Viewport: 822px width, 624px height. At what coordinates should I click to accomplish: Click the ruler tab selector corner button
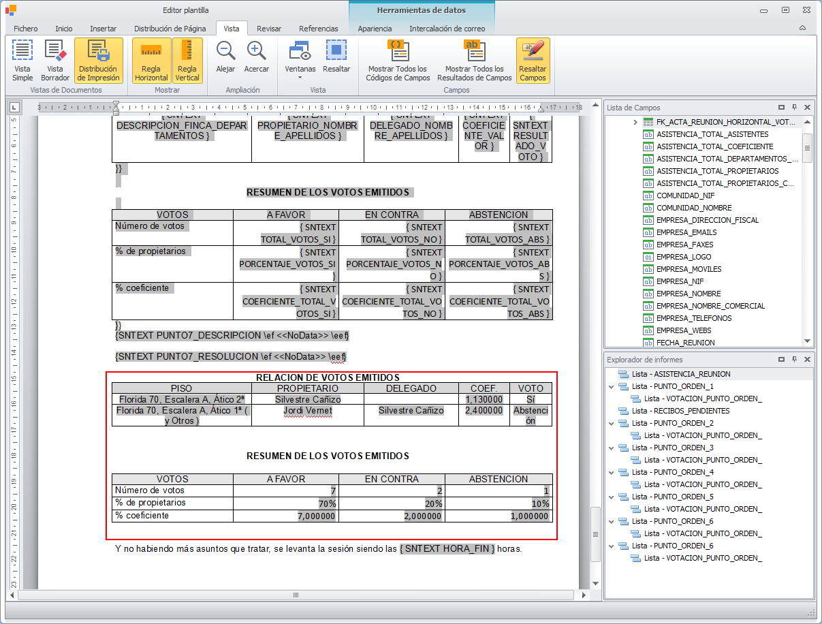coord(14,107)
